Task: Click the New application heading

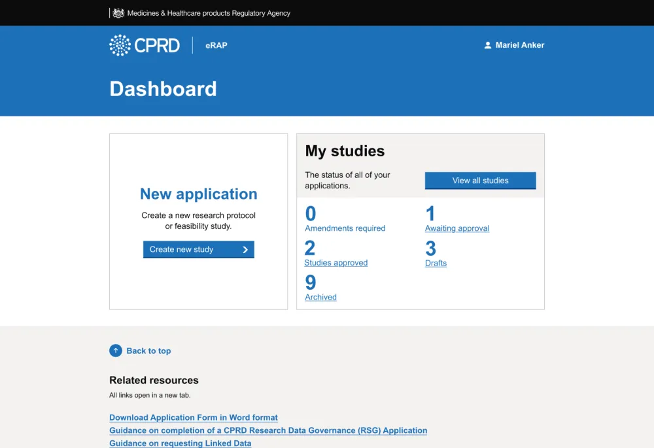Action: tap(198, 194)
